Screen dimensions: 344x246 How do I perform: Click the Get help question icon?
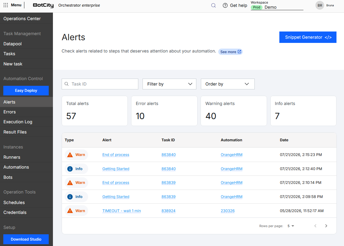coord(225,5)
